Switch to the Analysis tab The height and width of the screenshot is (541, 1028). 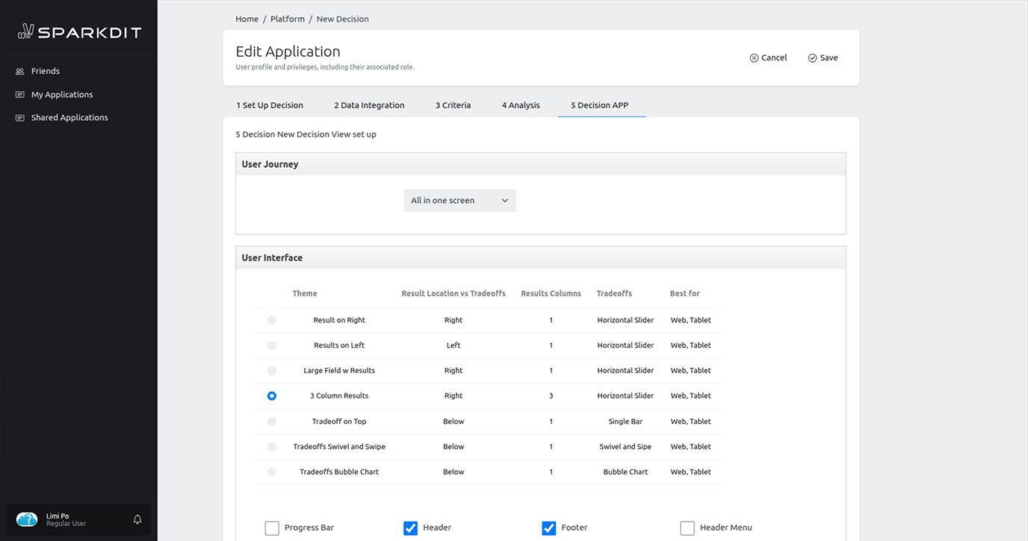[521, 105]
